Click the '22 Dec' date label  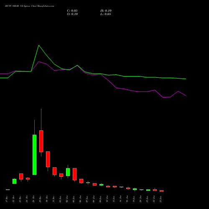(14, 199)
